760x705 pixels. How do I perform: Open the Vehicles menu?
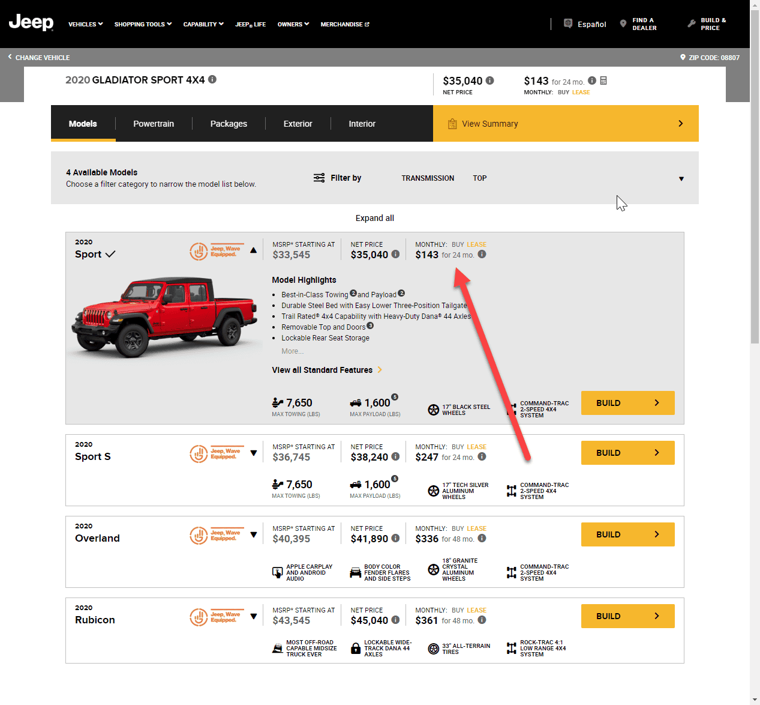click(x=86, y=24)
